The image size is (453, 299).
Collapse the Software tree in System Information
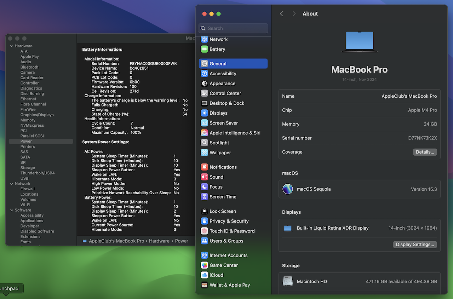[x=11, y=210]
